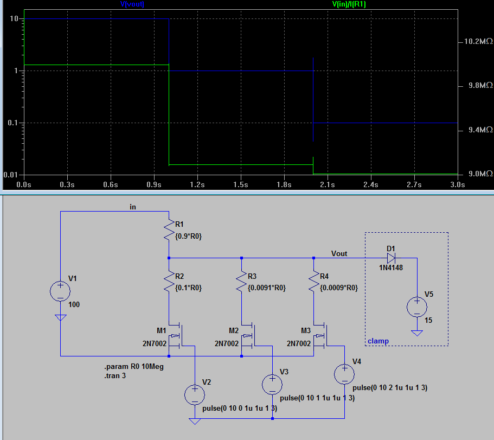The height and width of the screenshot is (440, 494).
Task: Click the {0.1*R0} value of R2
Action: [188, 288]
